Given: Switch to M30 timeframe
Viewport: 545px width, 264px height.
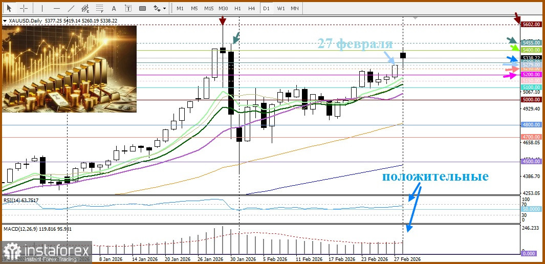Looking at the screenshot, I should [223, 8].
